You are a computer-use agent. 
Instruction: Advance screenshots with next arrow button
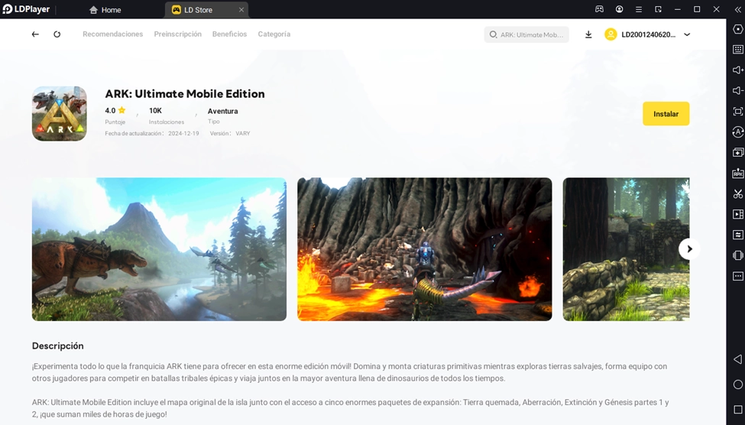(689, 249)
